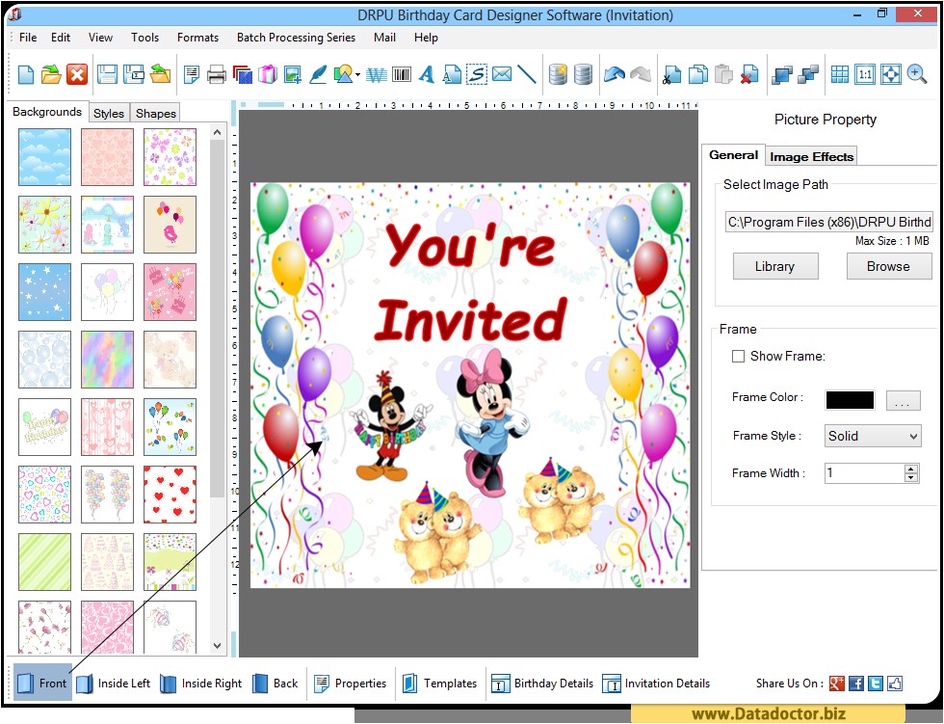Open the image Library

click(x=775, y=266)
